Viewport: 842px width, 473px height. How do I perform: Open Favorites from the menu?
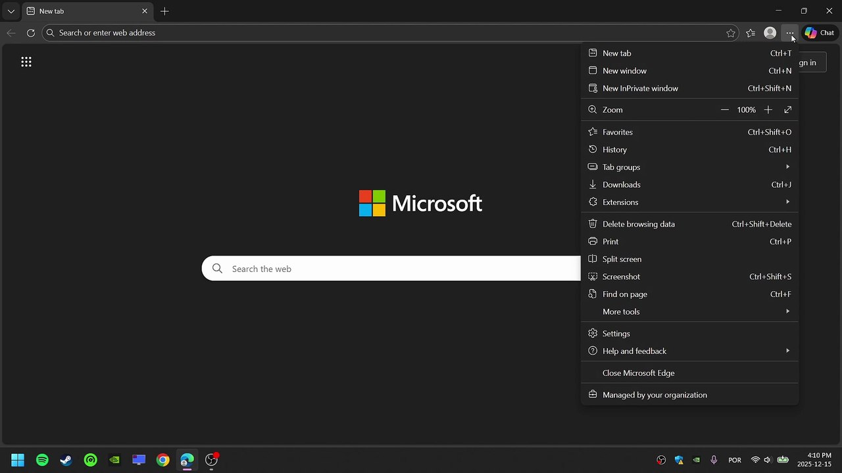pos(689,132)
